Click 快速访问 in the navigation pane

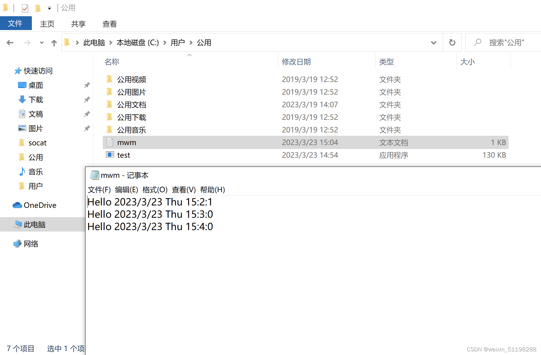(38, 71)
